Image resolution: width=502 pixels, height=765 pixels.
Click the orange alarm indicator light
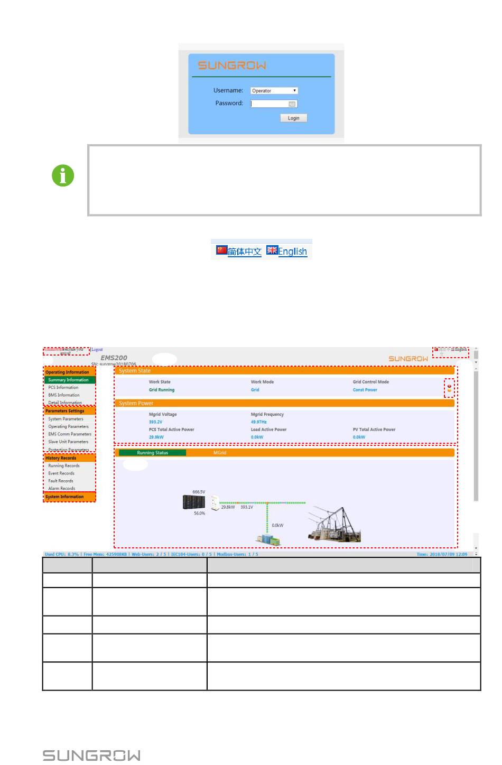pos(450,391)
